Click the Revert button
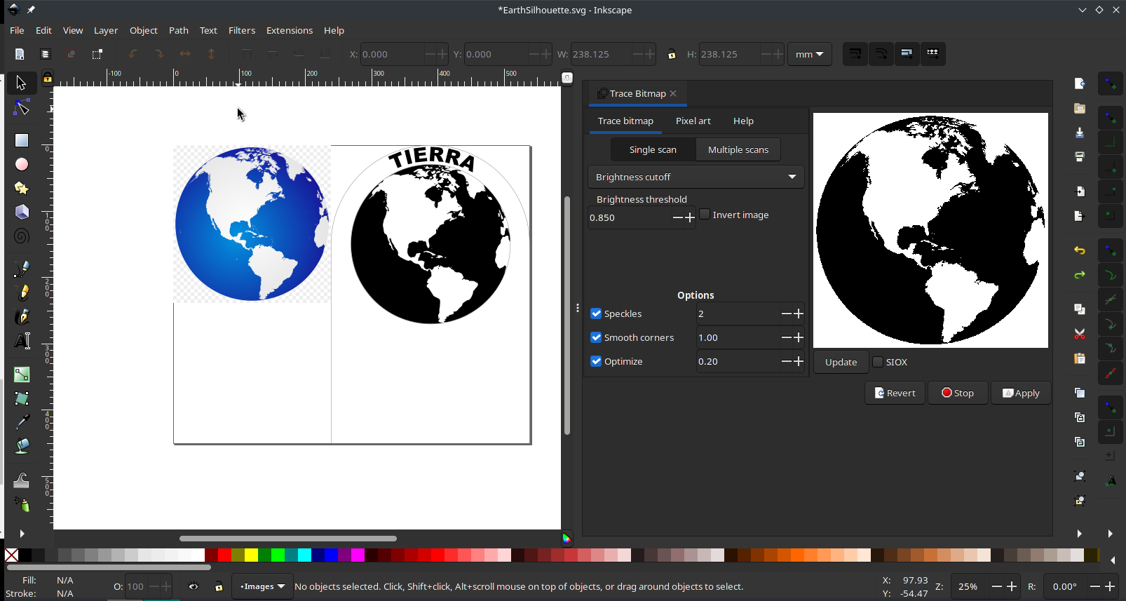1126x601 pixels. (x=895, y=393)
